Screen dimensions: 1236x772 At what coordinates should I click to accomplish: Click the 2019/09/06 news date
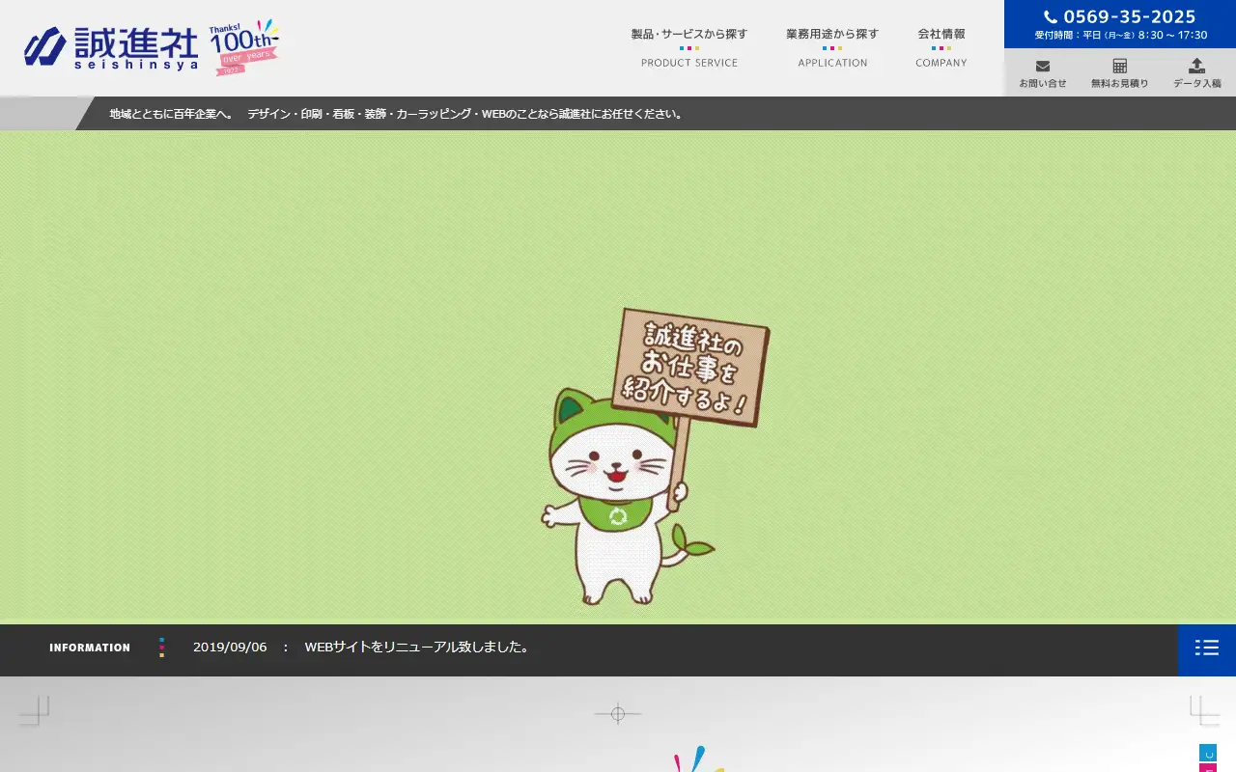pos(230,648)
